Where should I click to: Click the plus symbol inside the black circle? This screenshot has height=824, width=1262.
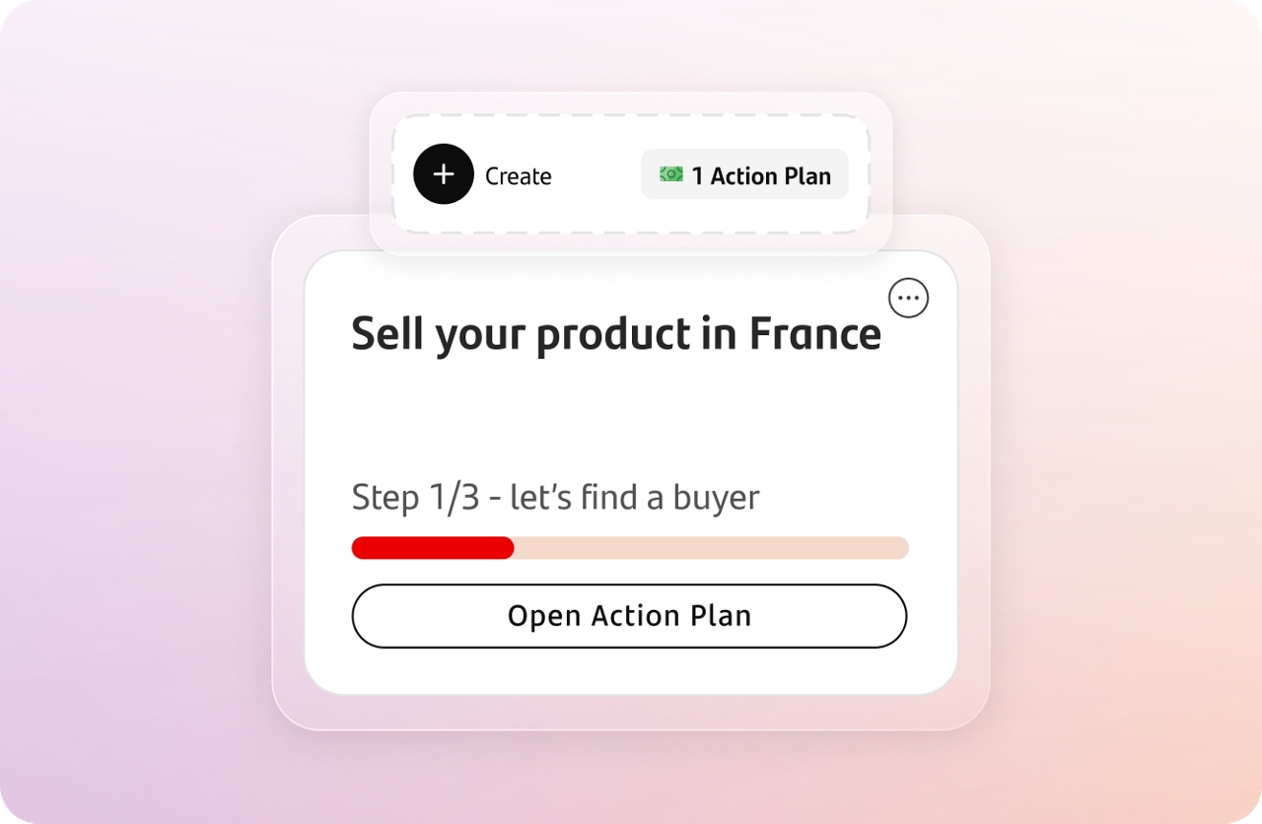click(x=444, y=173)
